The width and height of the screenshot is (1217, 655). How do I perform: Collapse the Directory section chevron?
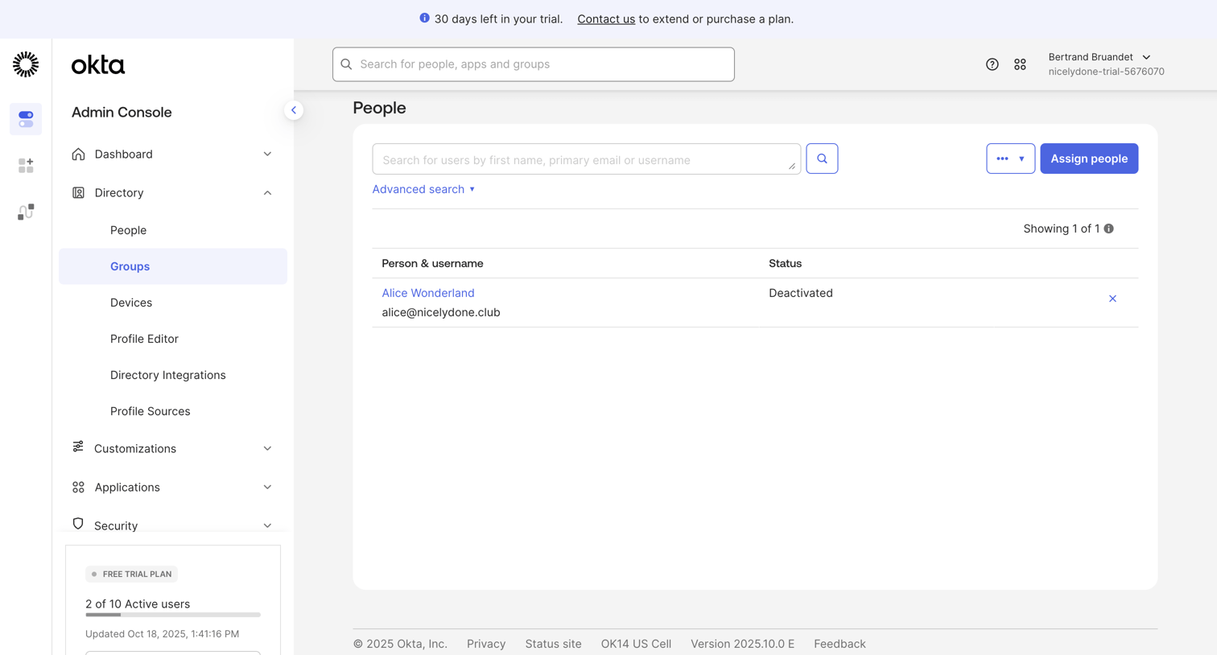click(x=267, y=193)
